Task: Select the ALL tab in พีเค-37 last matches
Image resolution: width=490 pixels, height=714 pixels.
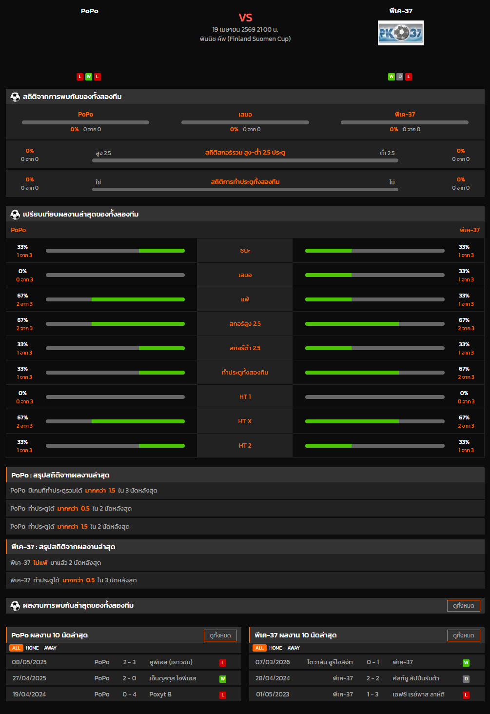Action: (x=259, y=648)
